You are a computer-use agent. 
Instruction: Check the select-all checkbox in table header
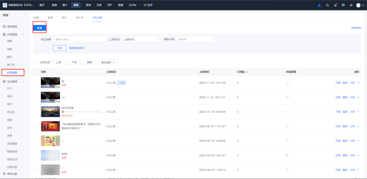click(x=37, y=72)
